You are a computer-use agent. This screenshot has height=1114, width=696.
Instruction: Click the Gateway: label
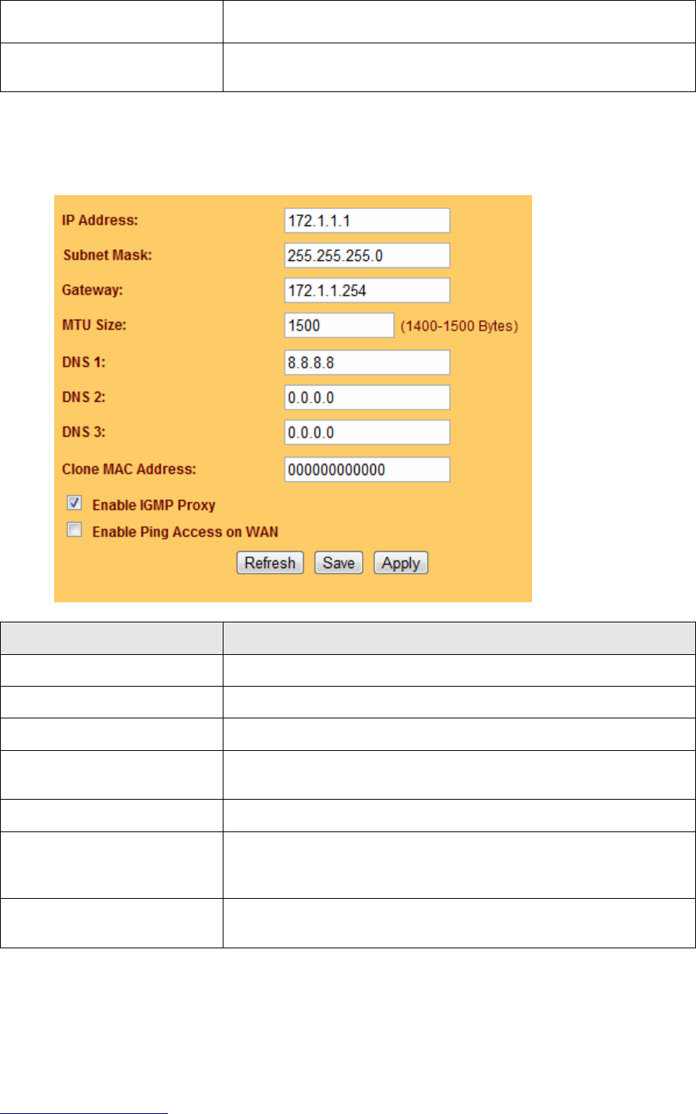[x=93, y=290]
